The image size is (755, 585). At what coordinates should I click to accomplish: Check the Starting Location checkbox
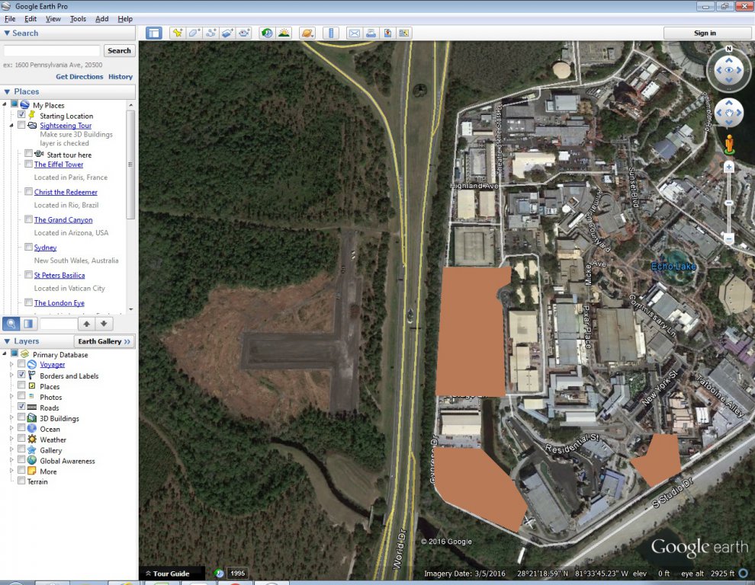click(x=21, y=114)
